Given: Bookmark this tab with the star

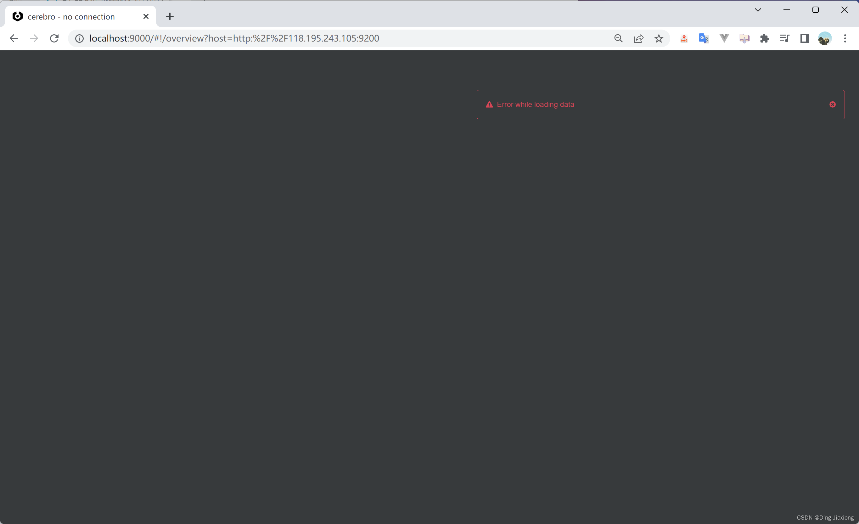Looking at the screenshot, I should tap(659, 38).
